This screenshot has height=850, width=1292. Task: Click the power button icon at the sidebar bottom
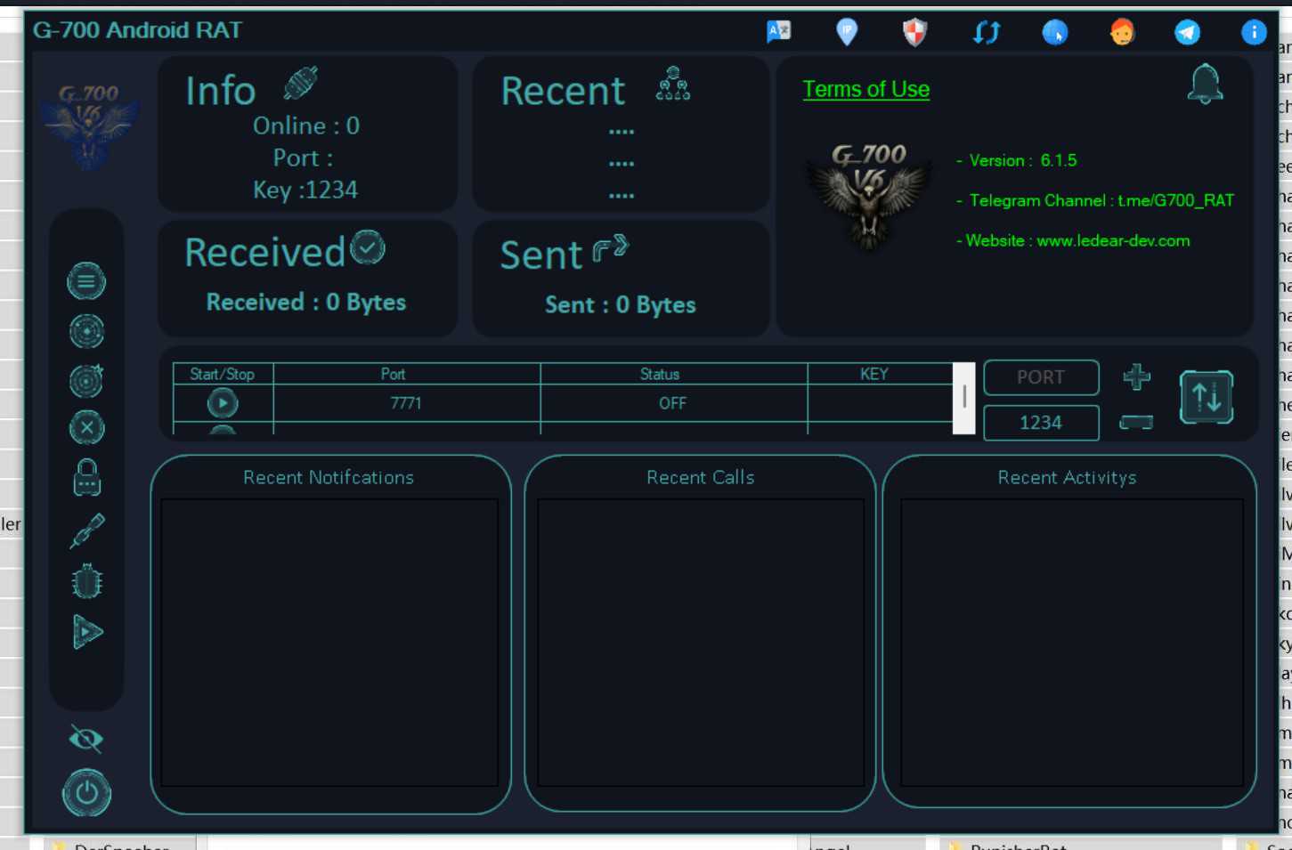coord(86,792)
